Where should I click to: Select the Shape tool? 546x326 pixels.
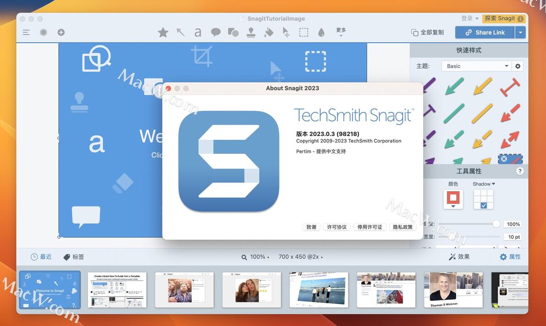coord(233,33)
